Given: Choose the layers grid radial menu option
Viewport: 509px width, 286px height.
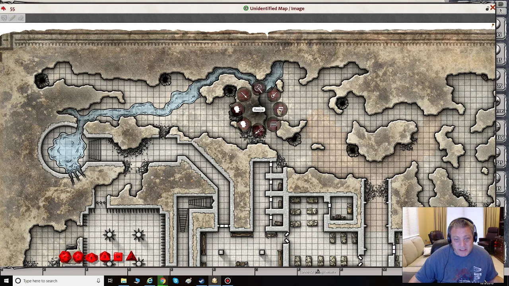Looking at the screenshot, I should click(274, 124).
